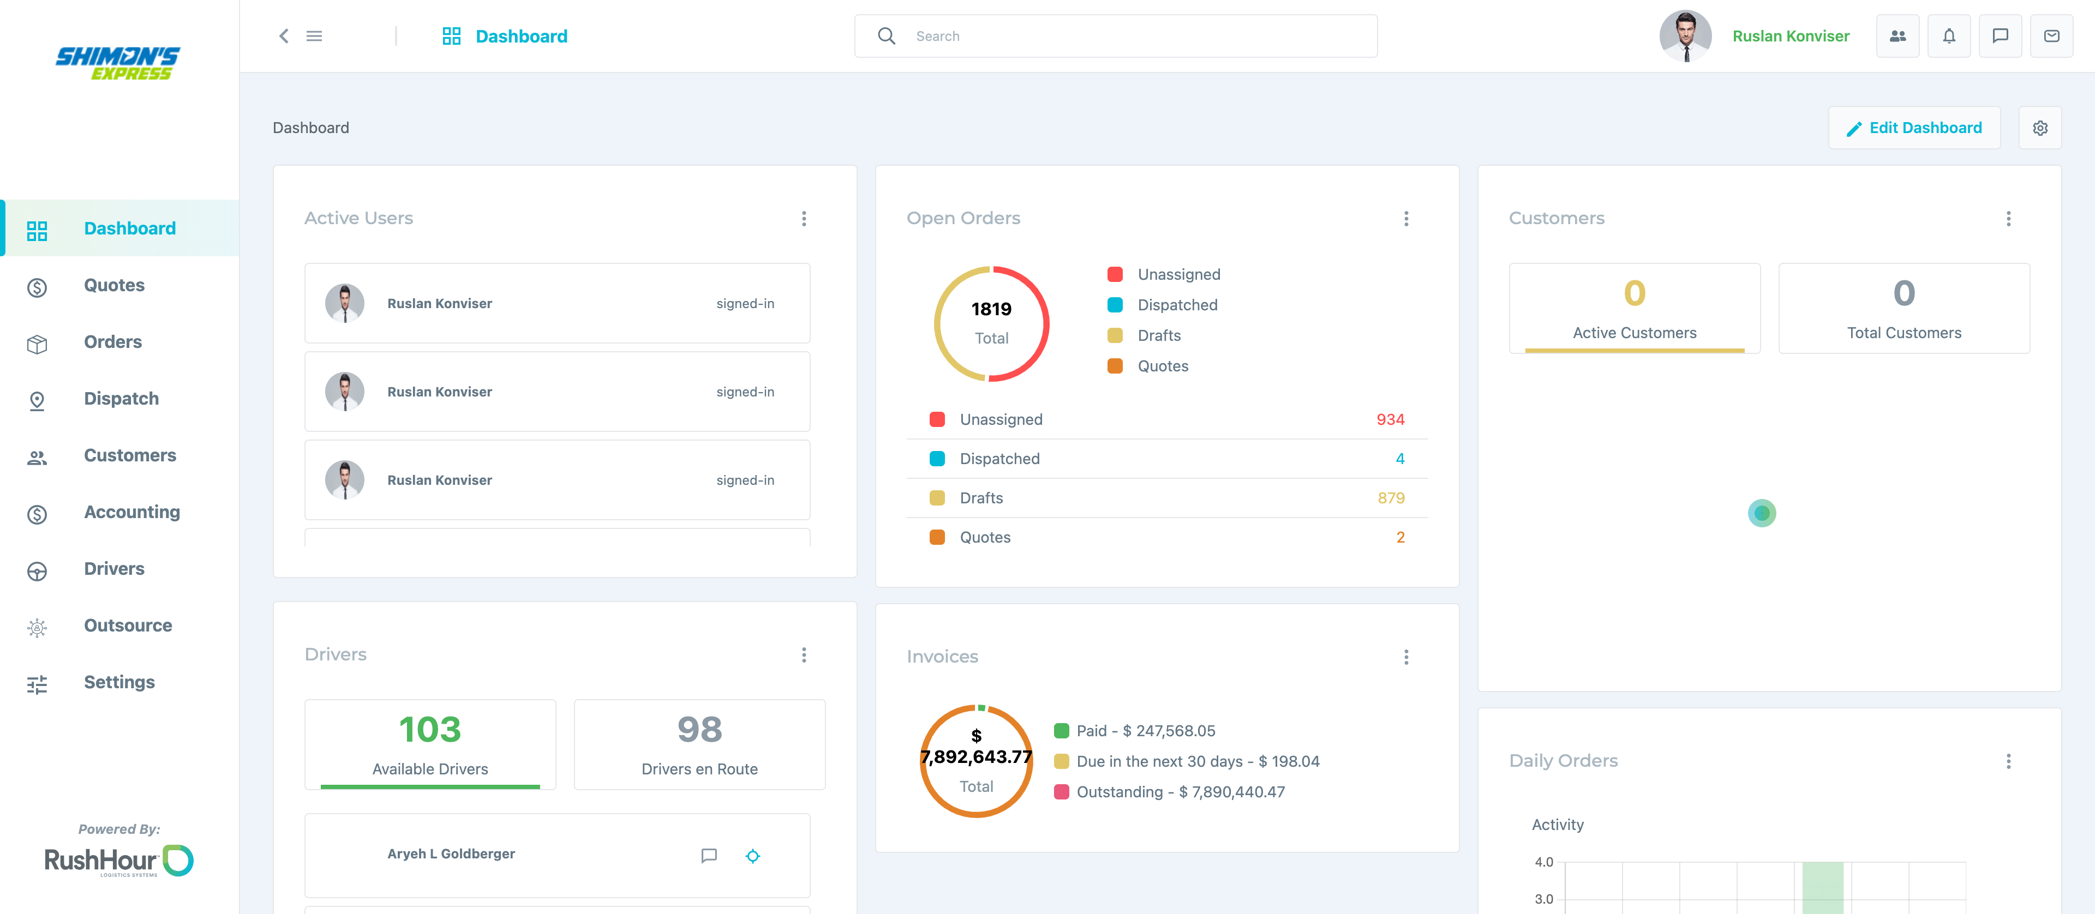Viewport: 2095px width, 914px height.
Task: Open the Orders section
Action: point(113,341)
